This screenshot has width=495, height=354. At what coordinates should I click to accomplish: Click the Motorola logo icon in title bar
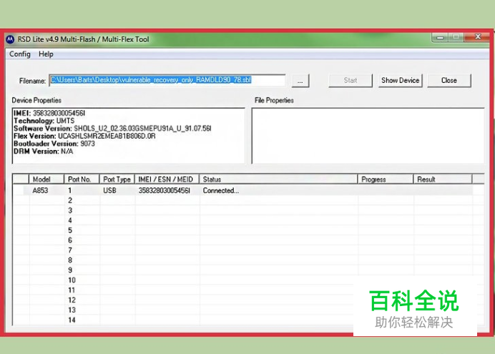10,40
